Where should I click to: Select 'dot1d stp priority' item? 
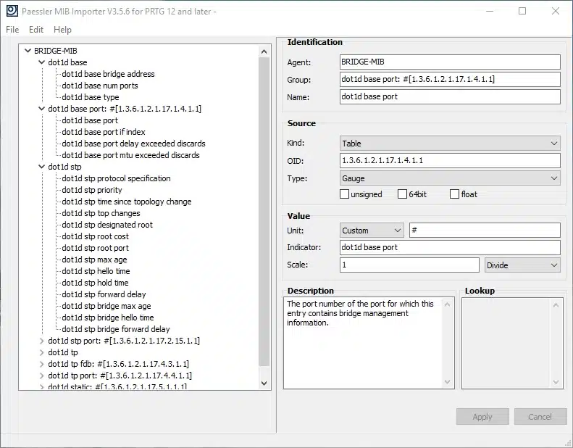click(x=92, y=190)
